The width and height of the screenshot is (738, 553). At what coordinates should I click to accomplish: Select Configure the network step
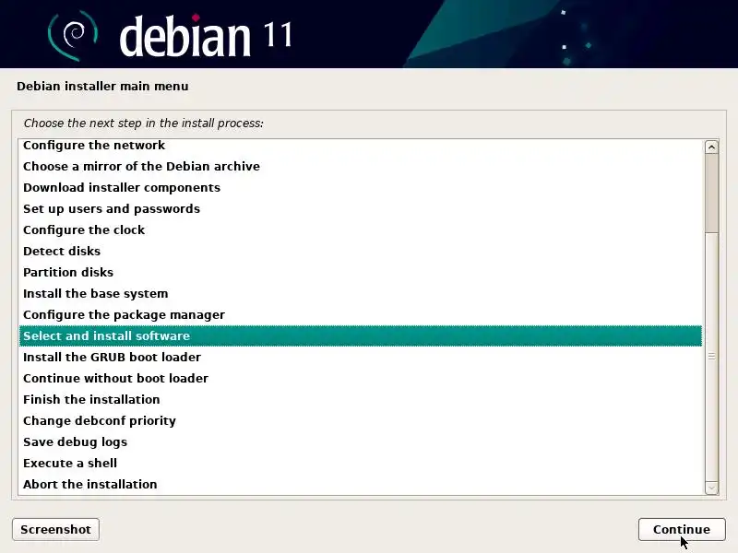point(361,146)
